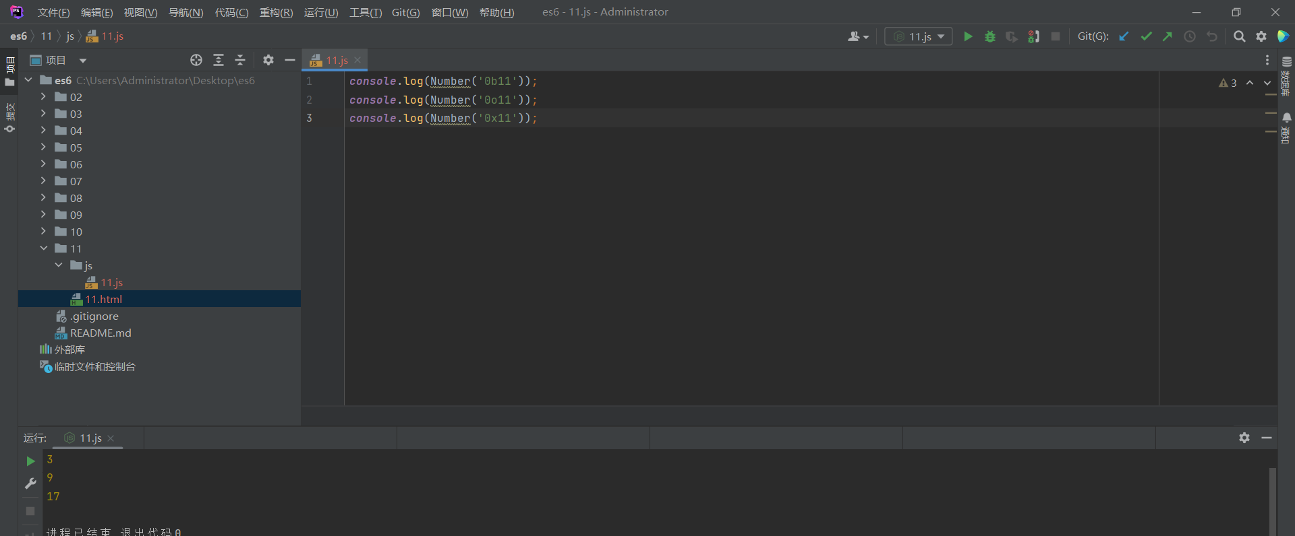
Task: Select opened file locate target icon
Action: [196, 60]
